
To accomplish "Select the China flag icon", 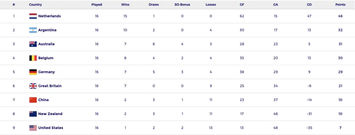I will [x=33, y=100].
